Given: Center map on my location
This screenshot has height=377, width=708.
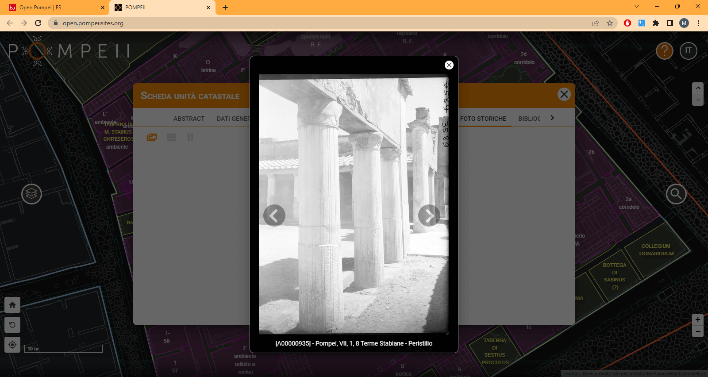Looking at the screenshot, I should pos(12,345).
